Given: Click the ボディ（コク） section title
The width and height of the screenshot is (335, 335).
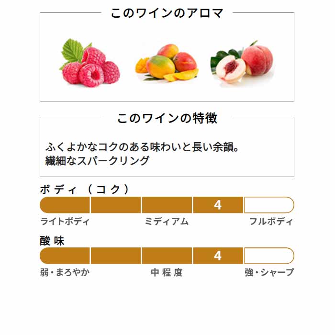Looking at the screenshot, I should pos(85,190).
